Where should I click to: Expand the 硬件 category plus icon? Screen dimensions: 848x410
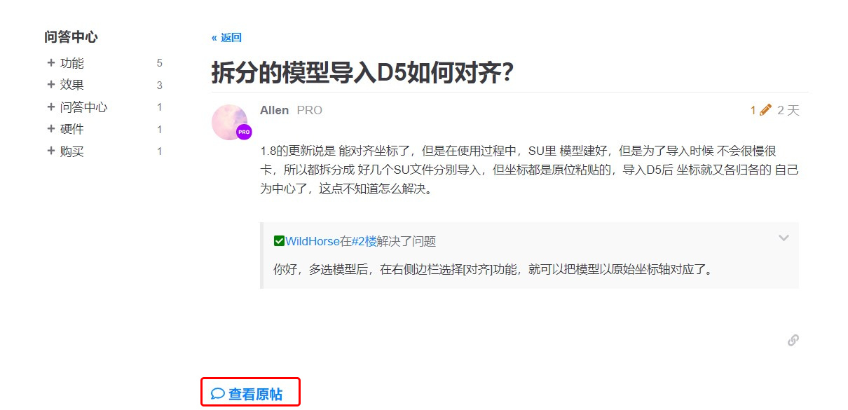click(50, 129)
